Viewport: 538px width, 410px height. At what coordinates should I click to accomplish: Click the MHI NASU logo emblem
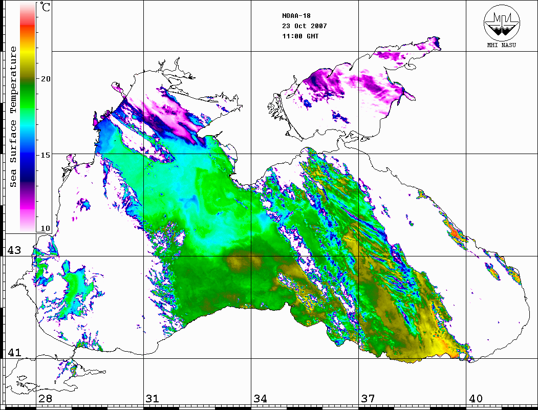[502, 23]
